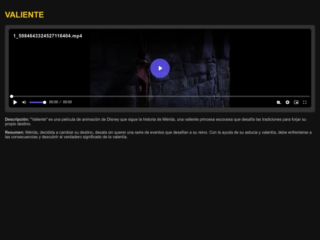Start playback with the small play icon
Image resolution: width=320 pixels, height=240 pixels.
click(15, 103)
